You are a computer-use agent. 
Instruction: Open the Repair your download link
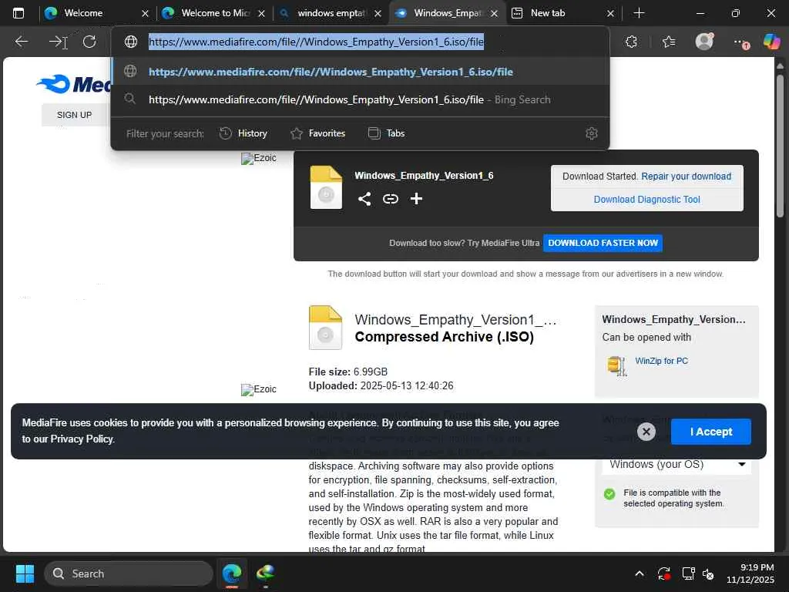(686, 177)
